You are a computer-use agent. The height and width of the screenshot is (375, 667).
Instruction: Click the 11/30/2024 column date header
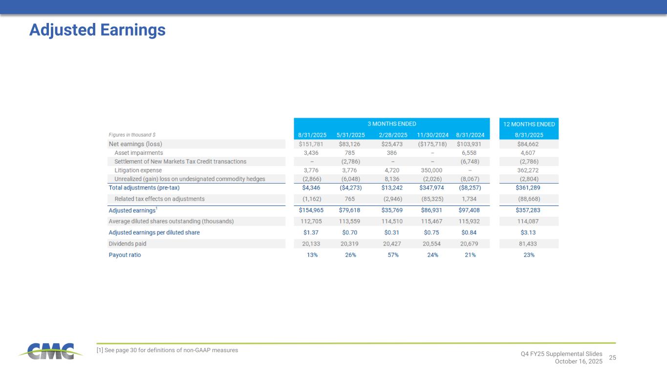[x=432, y=135]
